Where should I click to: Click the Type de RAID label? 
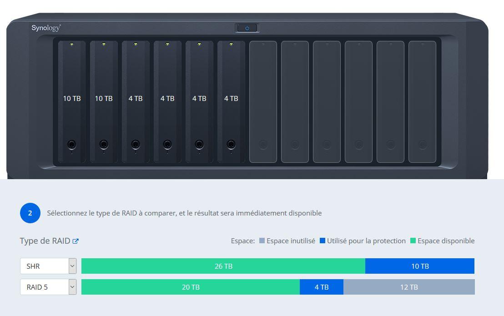[45, 241]
